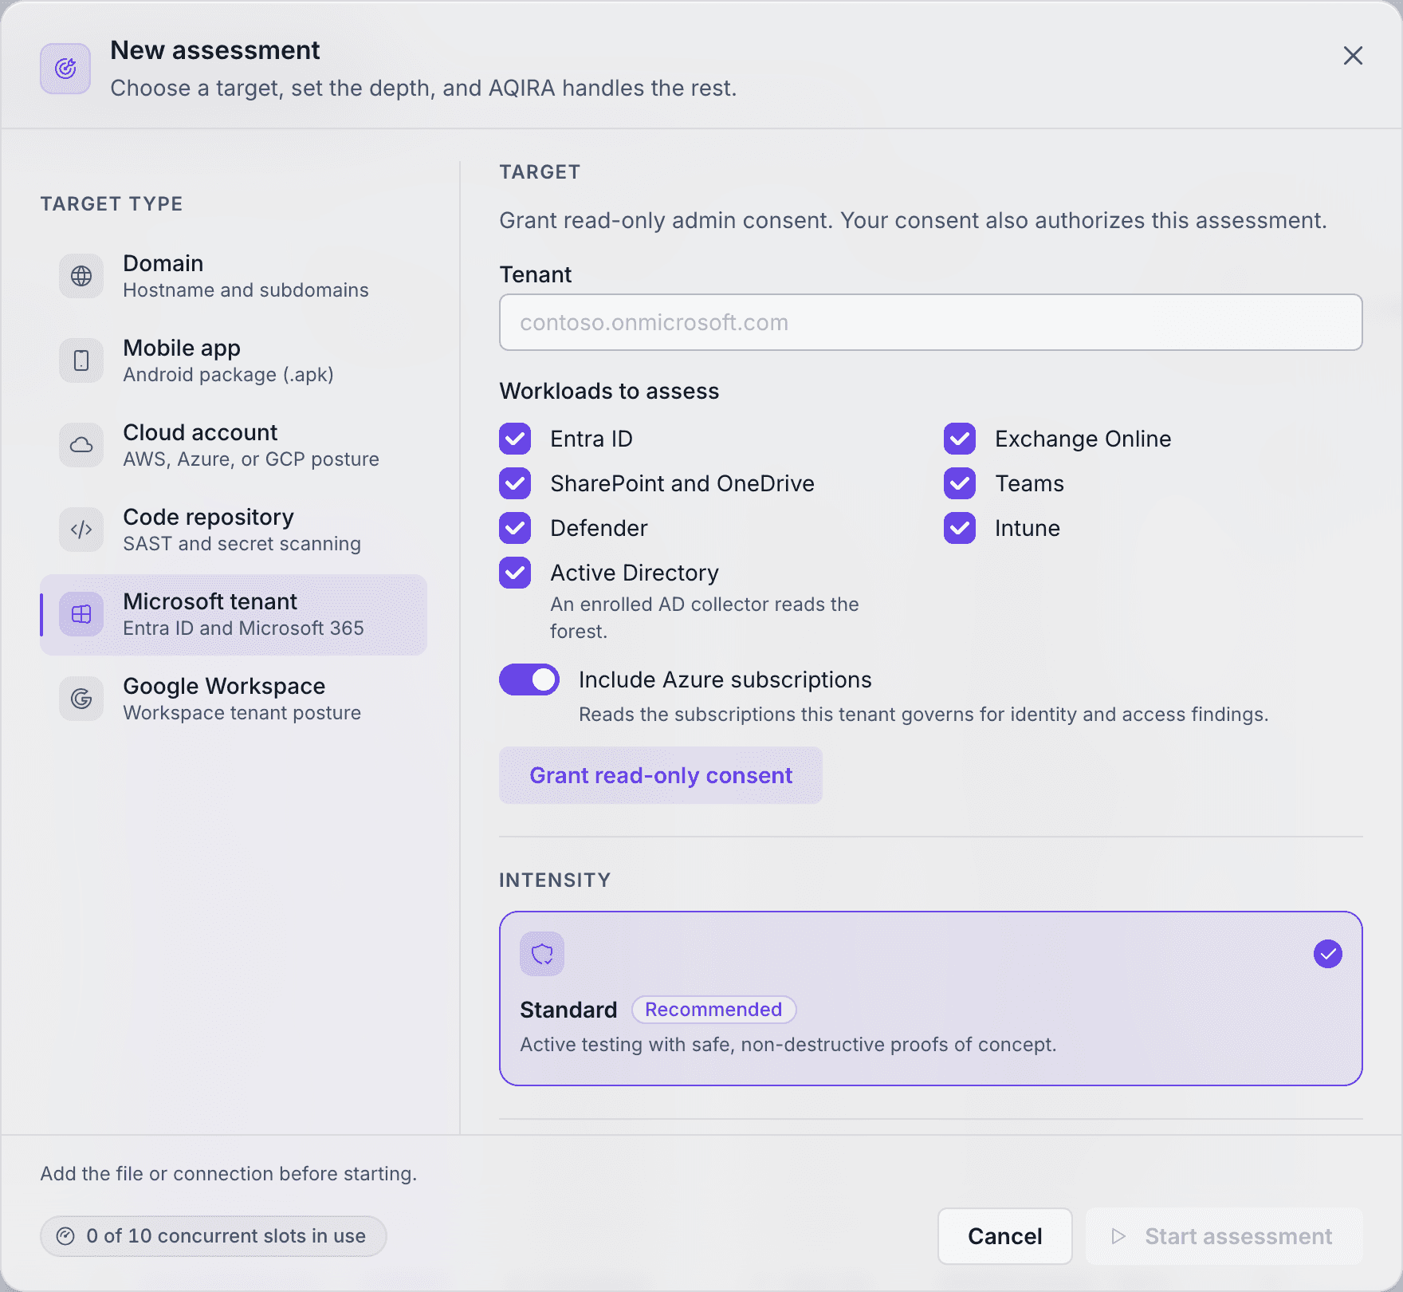Select the Standard intensity title
The image size is (1403, 1292).
click(568, 1010)
